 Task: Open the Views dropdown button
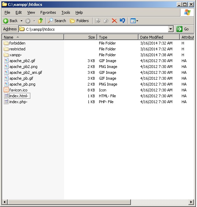[134, 21]
